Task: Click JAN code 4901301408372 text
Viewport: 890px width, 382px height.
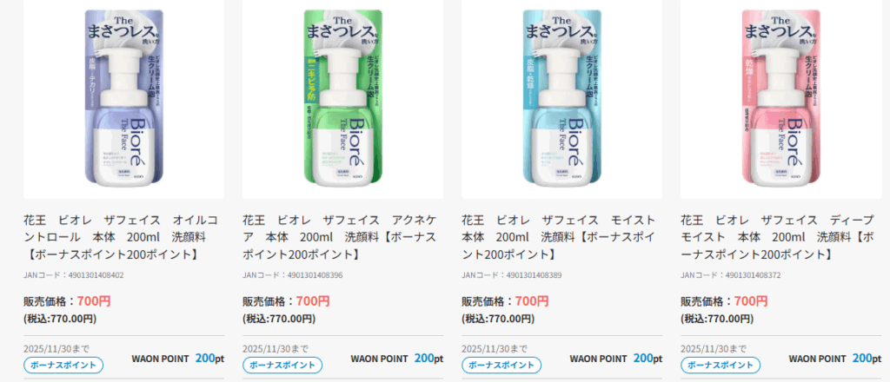Action: click(x=730, y=275)
